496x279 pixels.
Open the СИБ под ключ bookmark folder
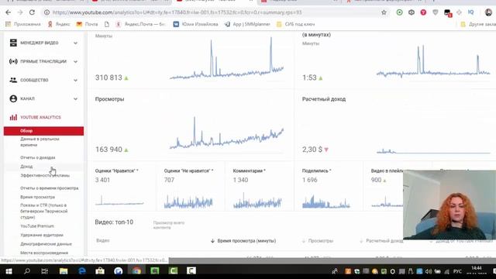coord(296,24)
